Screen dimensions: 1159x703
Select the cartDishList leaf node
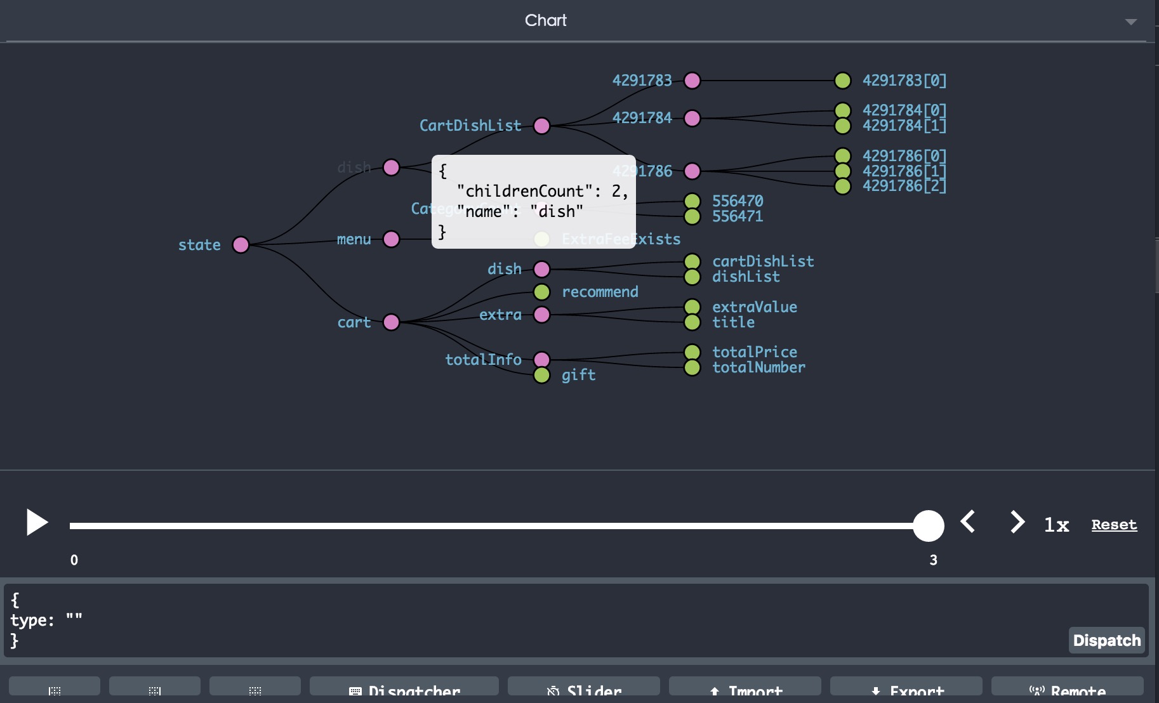pos(692,261)
